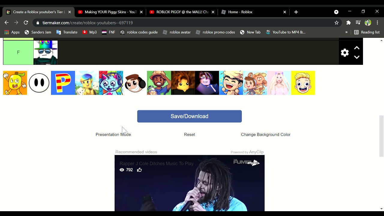Viewport: 384px width, 216px height.
Task: Pick the blond boy on yellow background
Action: 303,83
